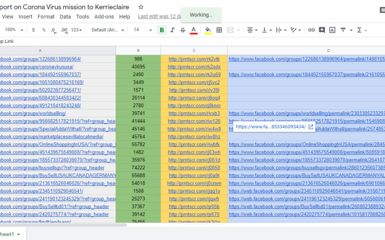385x240 pixels.
Task: Open link prntscr.com/rj0858
Action: pyautogui.click(x=194, y=168)
